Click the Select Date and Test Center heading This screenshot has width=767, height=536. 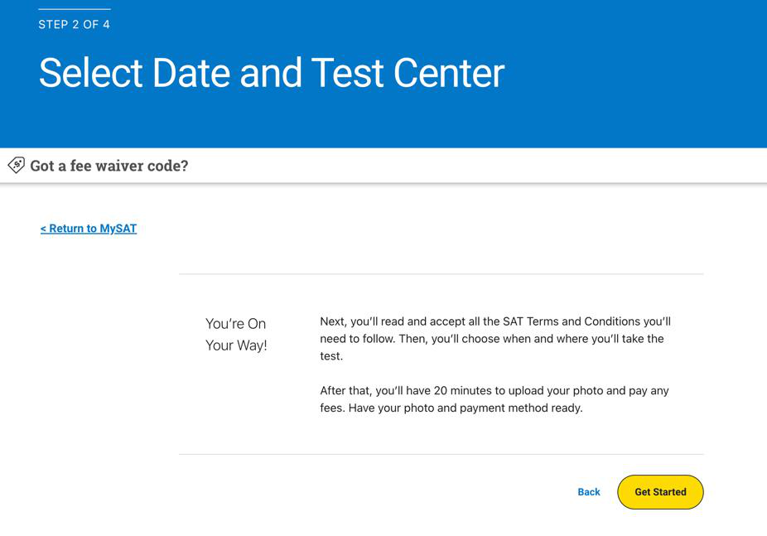point(272,73)
